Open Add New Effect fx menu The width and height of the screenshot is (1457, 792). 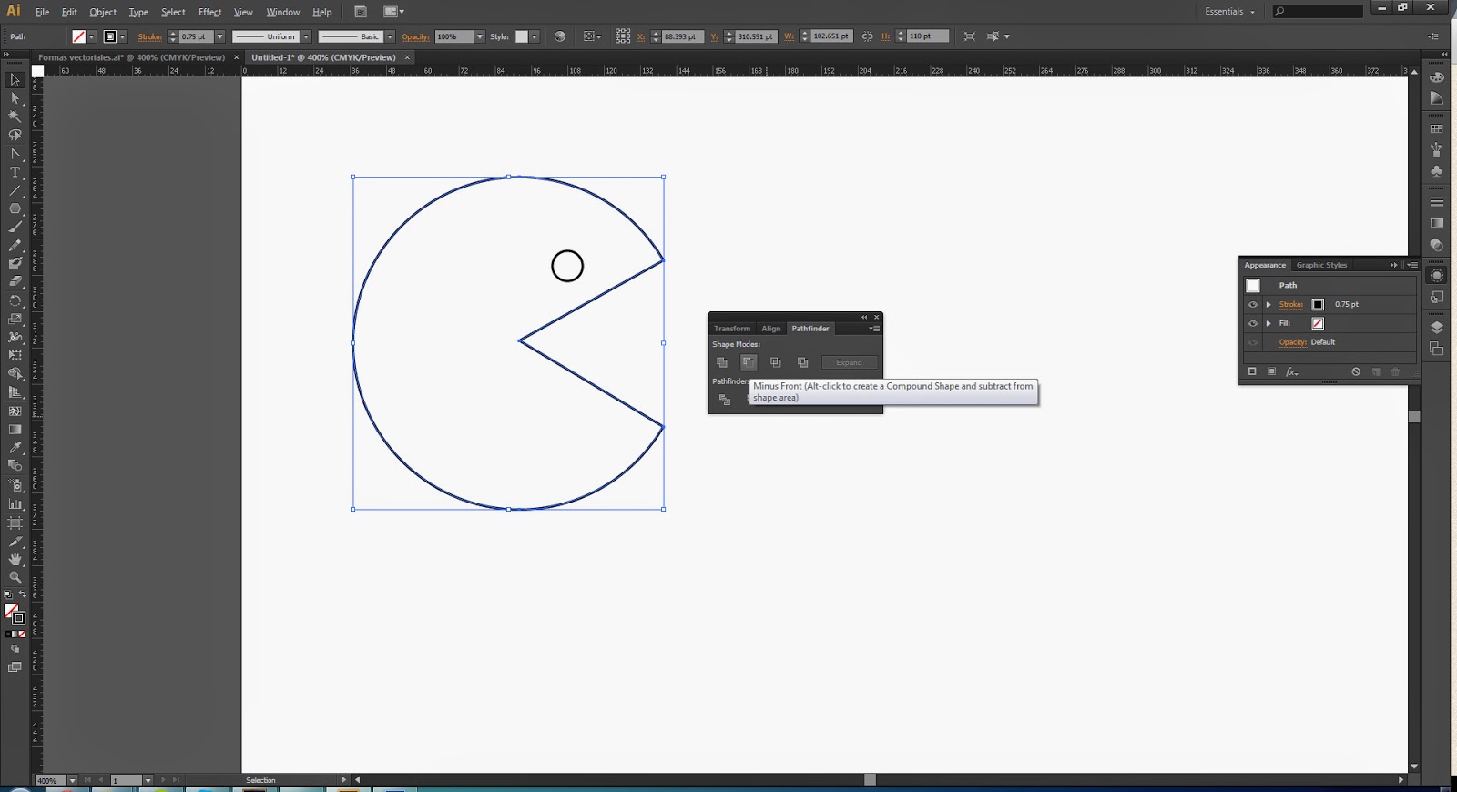pyautogui.click(x=1291, y=371)
